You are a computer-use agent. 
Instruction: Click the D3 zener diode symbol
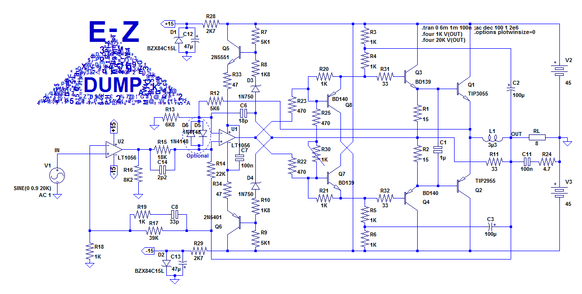(255, 89)
